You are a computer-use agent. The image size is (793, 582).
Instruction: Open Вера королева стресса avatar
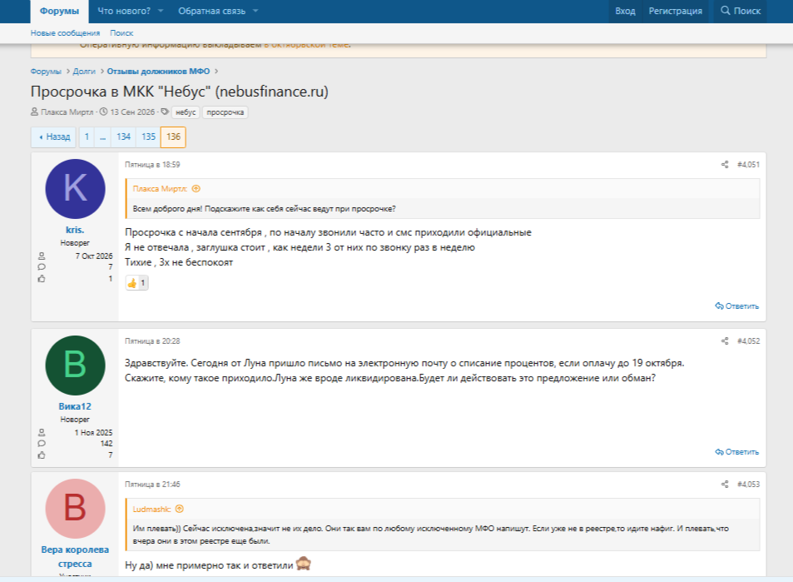coord(75,509)
